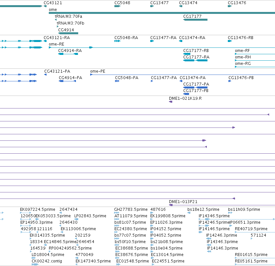The height and width of the screenshot is (266, 275).
Task: Click the CG13474 gene label
Action: 188,3
